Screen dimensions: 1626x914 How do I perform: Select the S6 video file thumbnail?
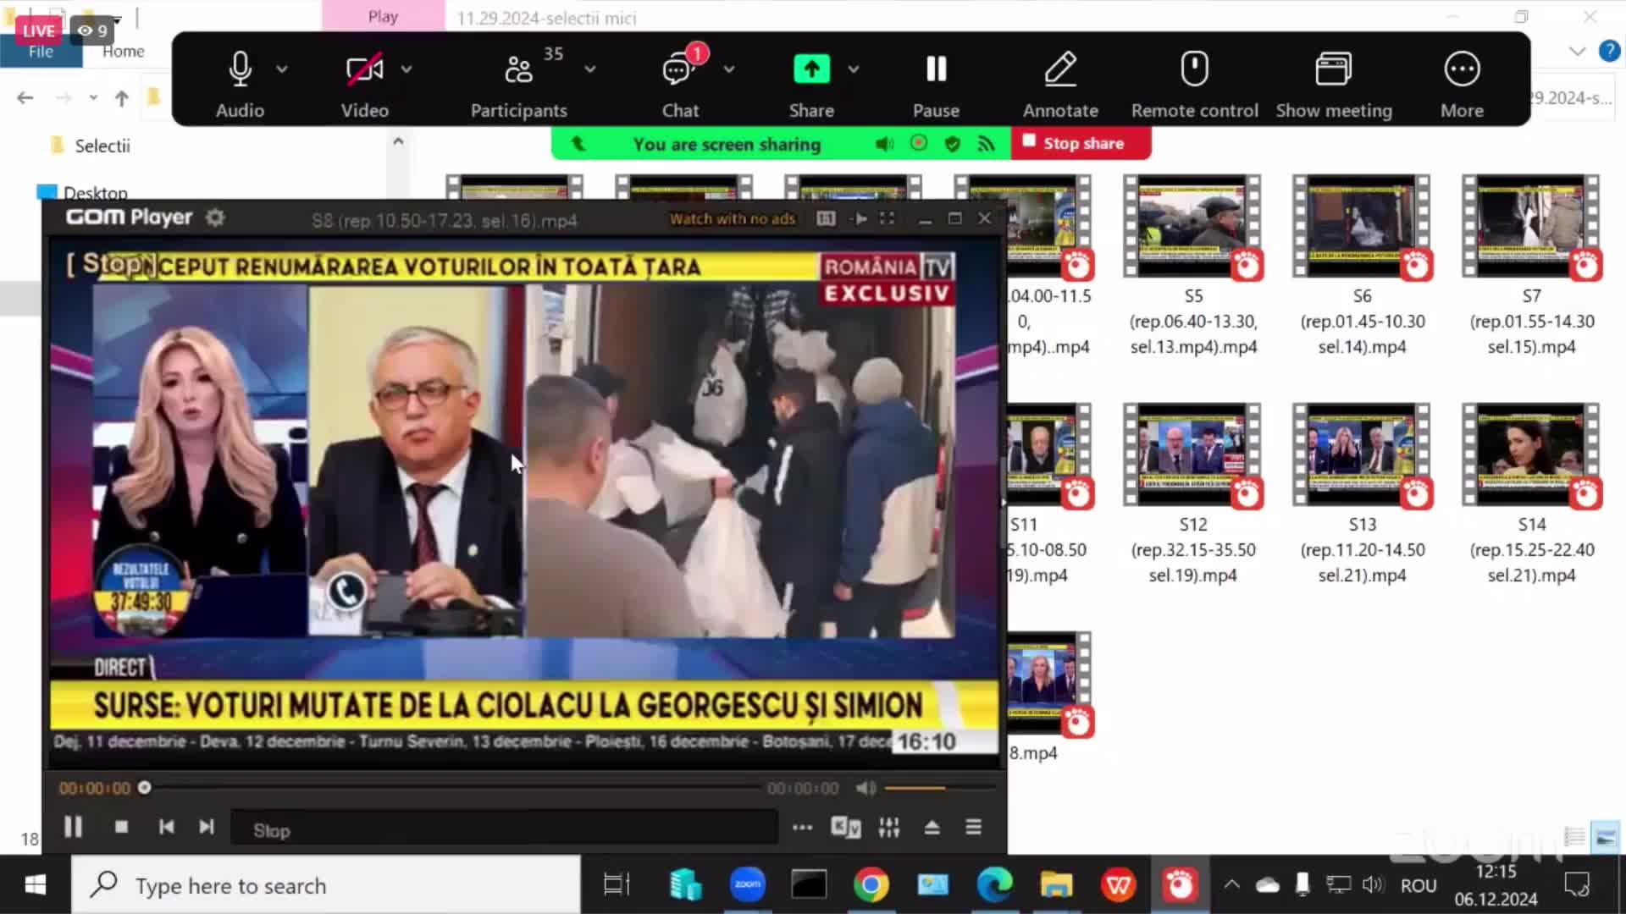coord(1362,227)
